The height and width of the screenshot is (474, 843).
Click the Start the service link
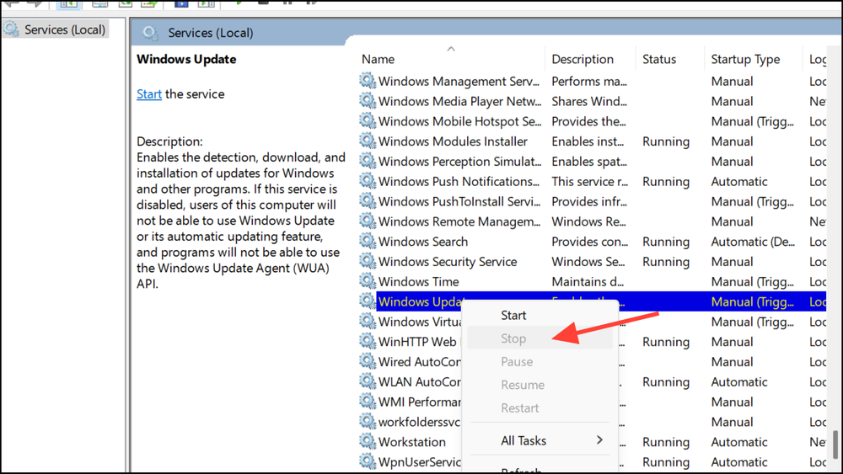pyautogui.click(x=149, y=94)
